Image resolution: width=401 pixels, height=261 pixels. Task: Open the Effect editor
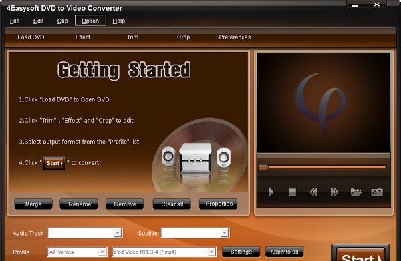point(83,37)
